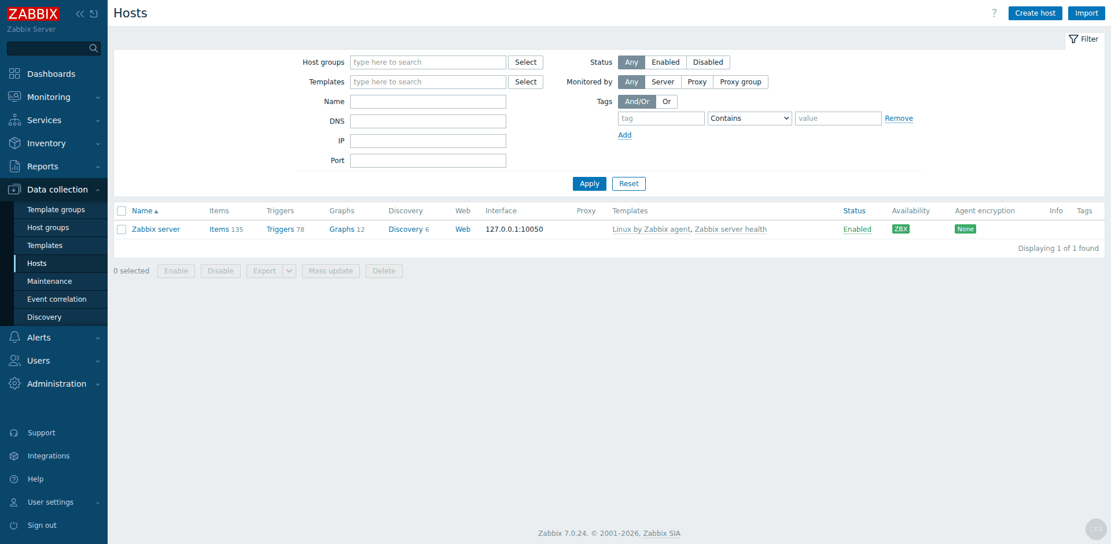Select Maintenance in the Data collection menu
1111x544 pixels.
(x=49, y=281)
